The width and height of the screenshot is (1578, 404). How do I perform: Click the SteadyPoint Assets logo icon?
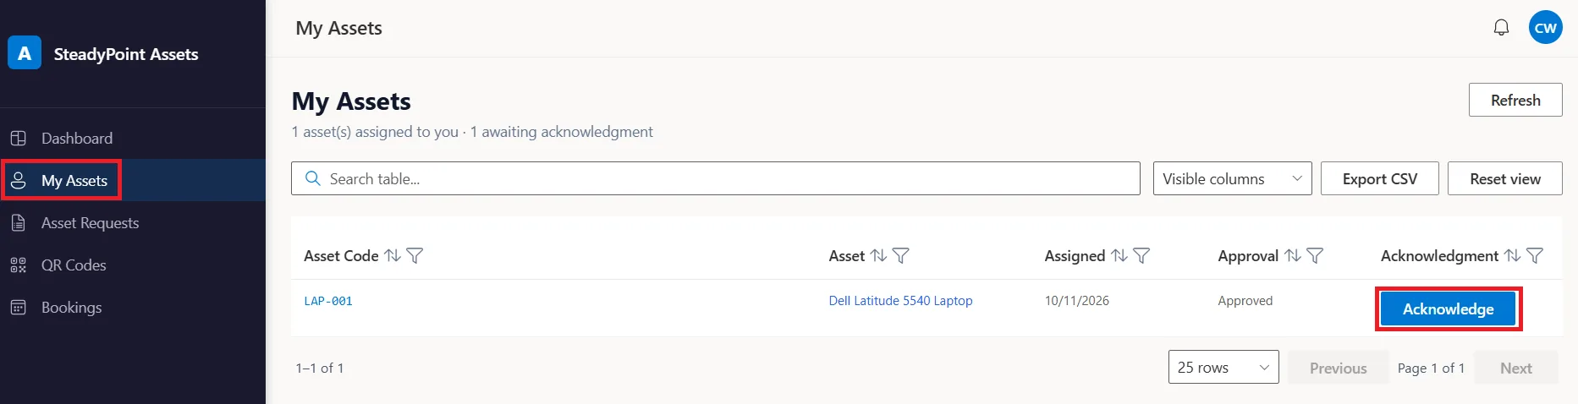25,53
